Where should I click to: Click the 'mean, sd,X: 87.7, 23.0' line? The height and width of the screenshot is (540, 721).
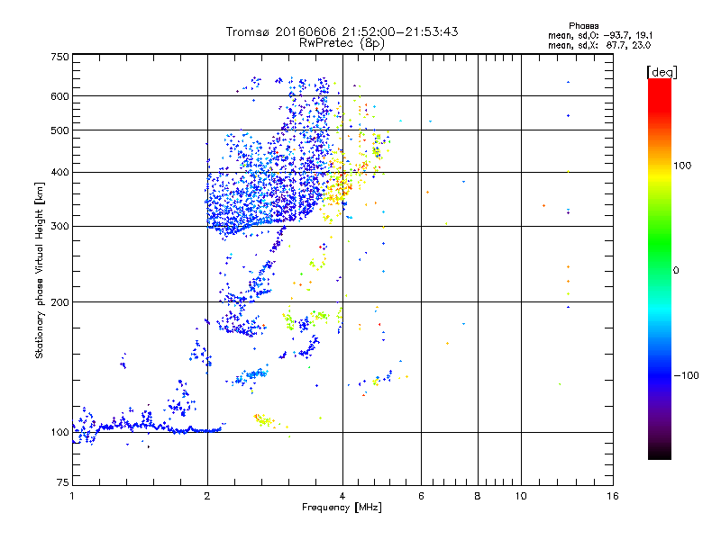coord(599,46)
